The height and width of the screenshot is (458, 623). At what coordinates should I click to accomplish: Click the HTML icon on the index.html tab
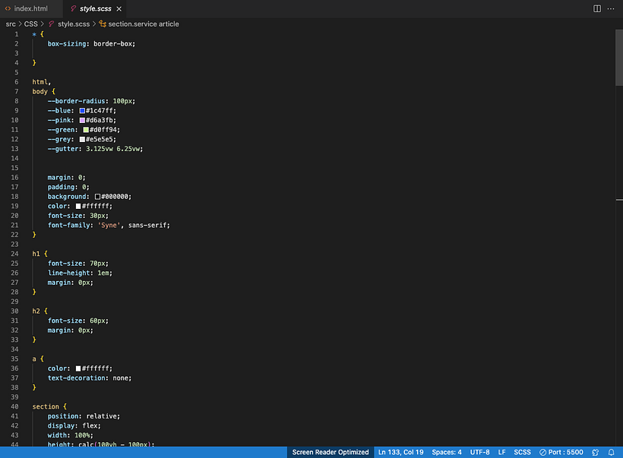[x=8, y=9]
